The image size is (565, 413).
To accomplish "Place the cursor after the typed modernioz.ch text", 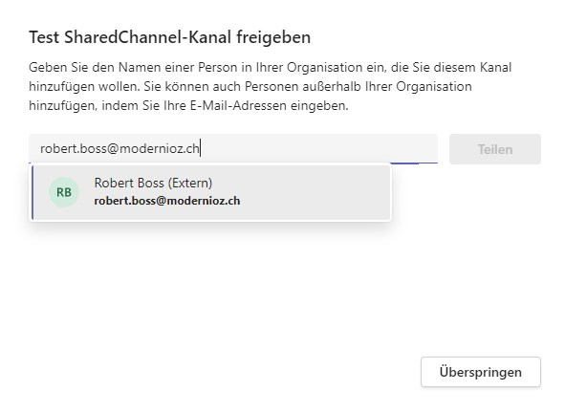I will [200, 148].
